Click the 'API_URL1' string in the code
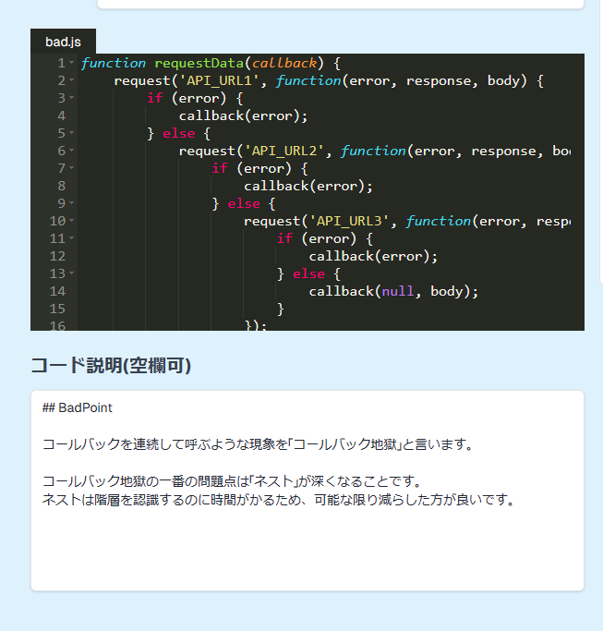This screenshot has height=631, width=603. (x=219, y=81)
